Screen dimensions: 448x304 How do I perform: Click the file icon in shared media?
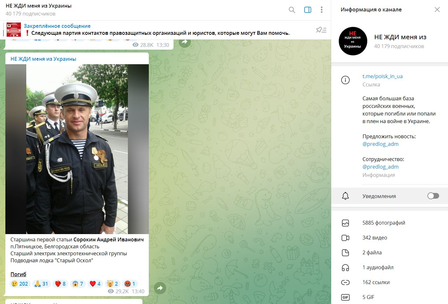[x=345, y=253]
